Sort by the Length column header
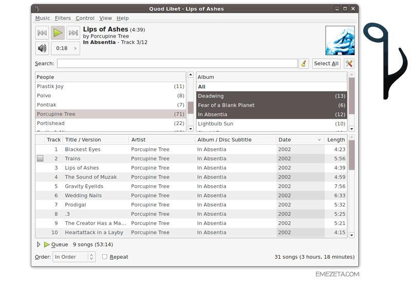Screen dimensions: 411x283 335,139
